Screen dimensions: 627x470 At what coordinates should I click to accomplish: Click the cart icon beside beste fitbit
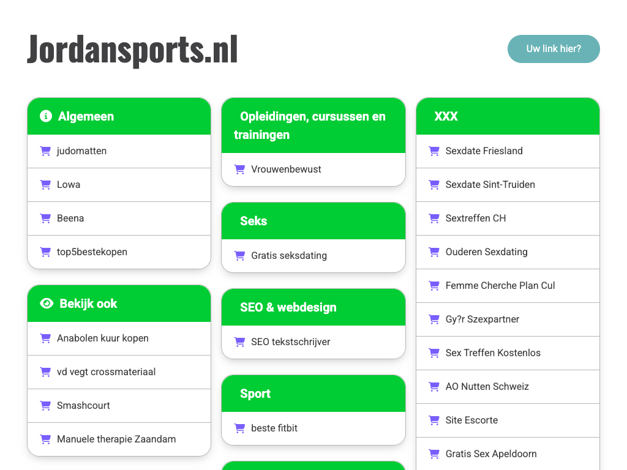tap(239, 428)
